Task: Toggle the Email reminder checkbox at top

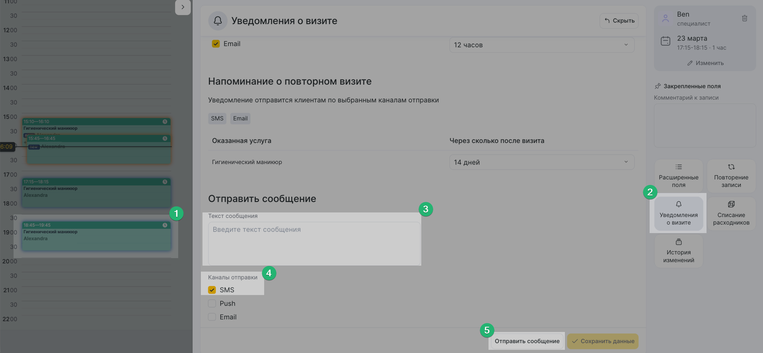Action: [x=216, y=44]
